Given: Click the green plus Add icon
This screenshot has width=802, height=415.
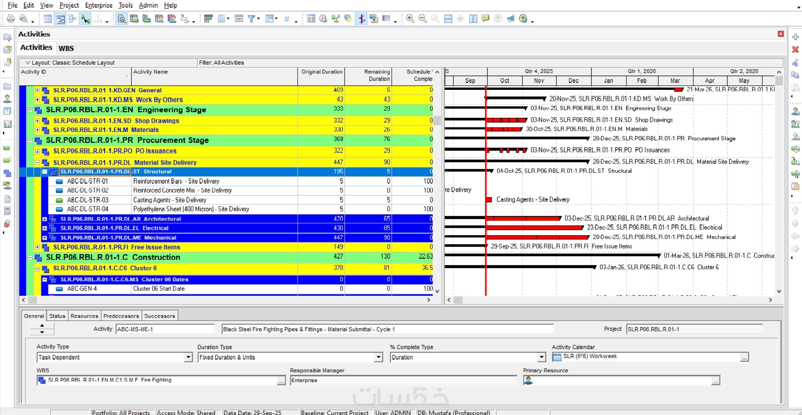Looking at the screenshot, I should tap(795, 37).
